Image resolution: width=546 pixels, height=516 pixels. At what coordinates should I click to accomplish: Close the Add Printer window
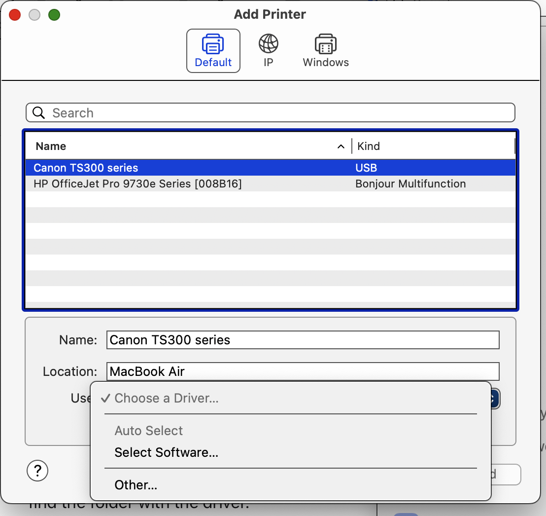coord(15,15)
